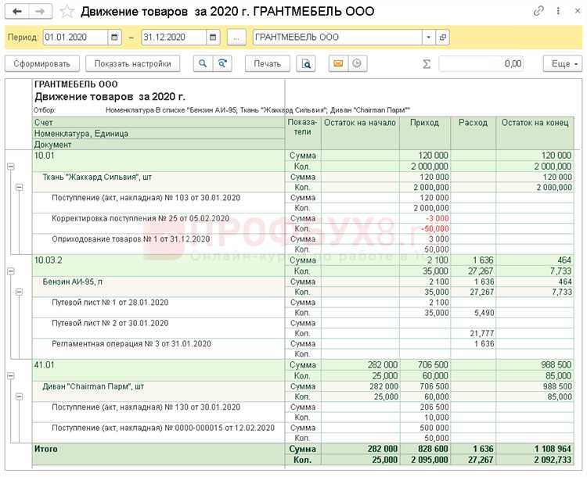Open print preview icon
This screenshot has height=477, width=587.
pos(306,63)
